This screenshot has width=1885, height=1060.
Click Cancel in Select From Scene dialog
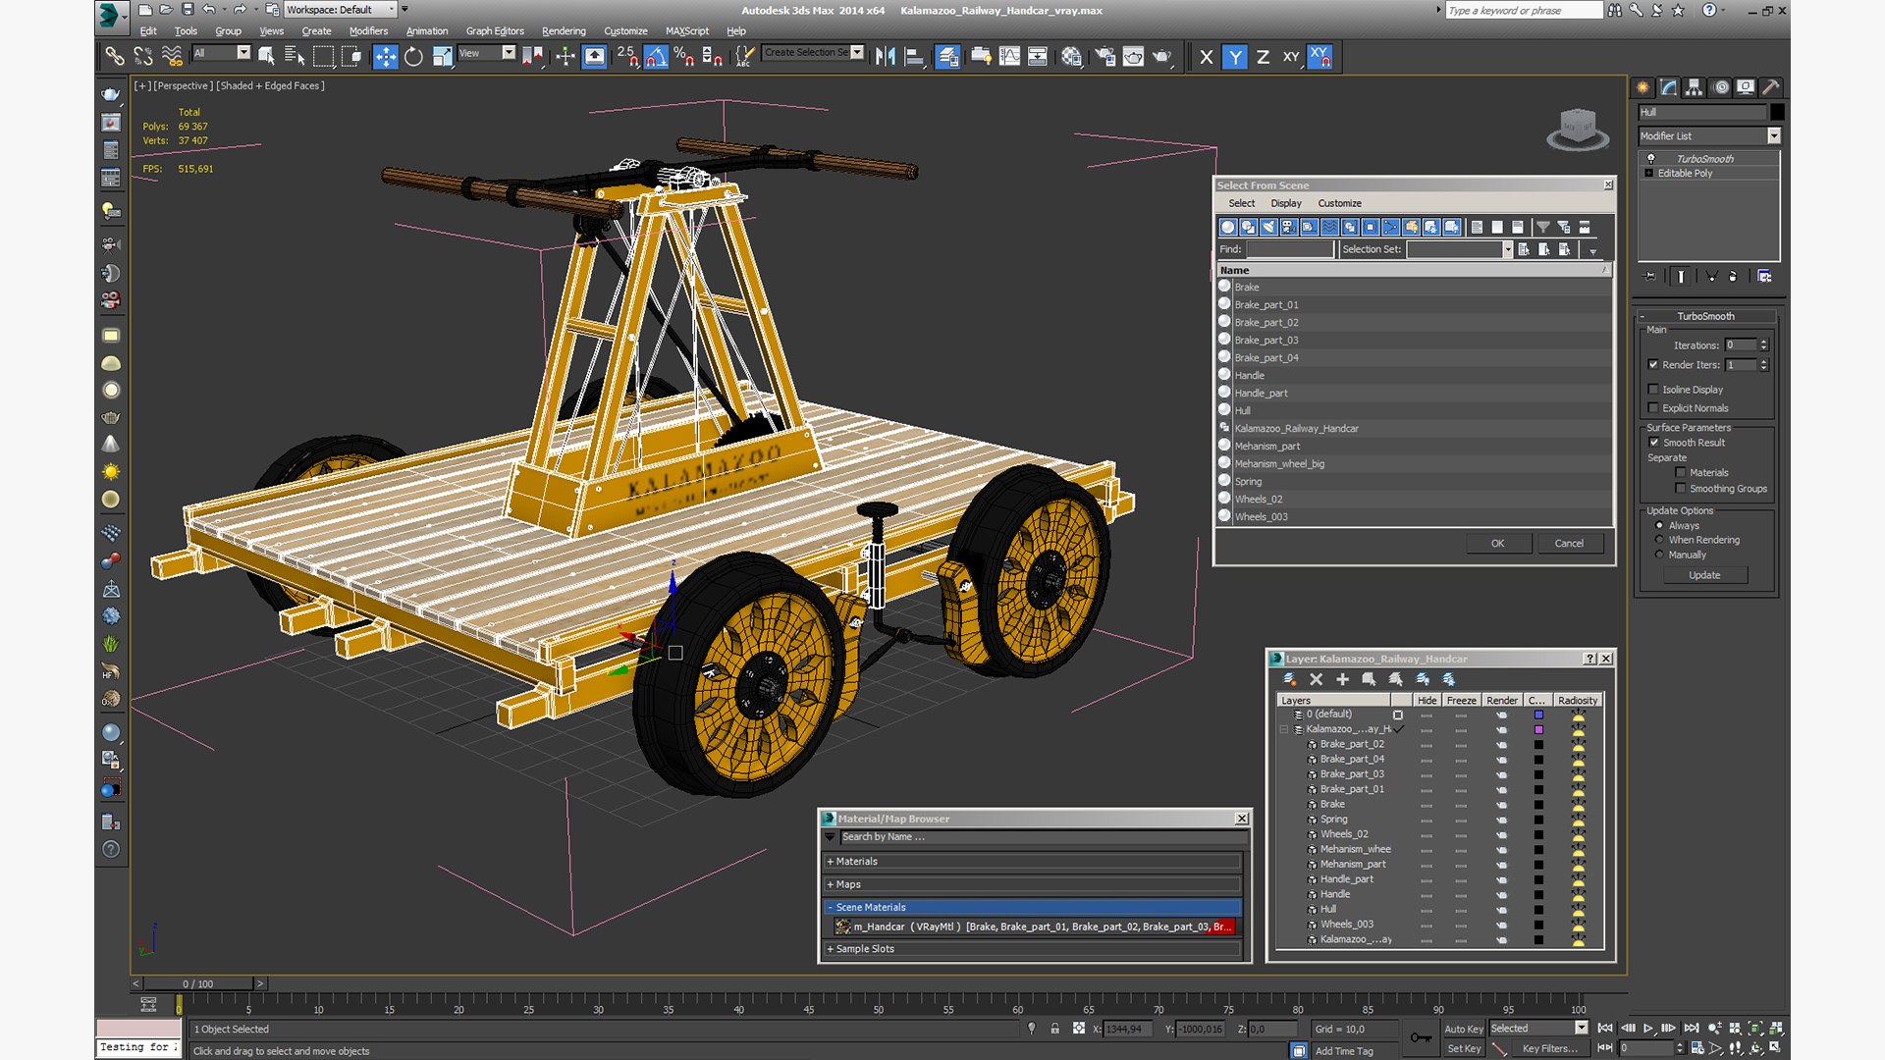pos(1569,544)
